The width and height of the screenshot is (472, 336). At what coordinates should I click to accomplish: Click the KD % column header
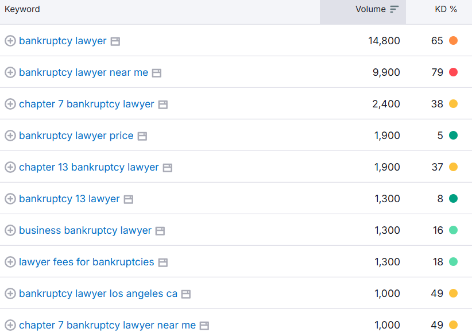point(446,9)
